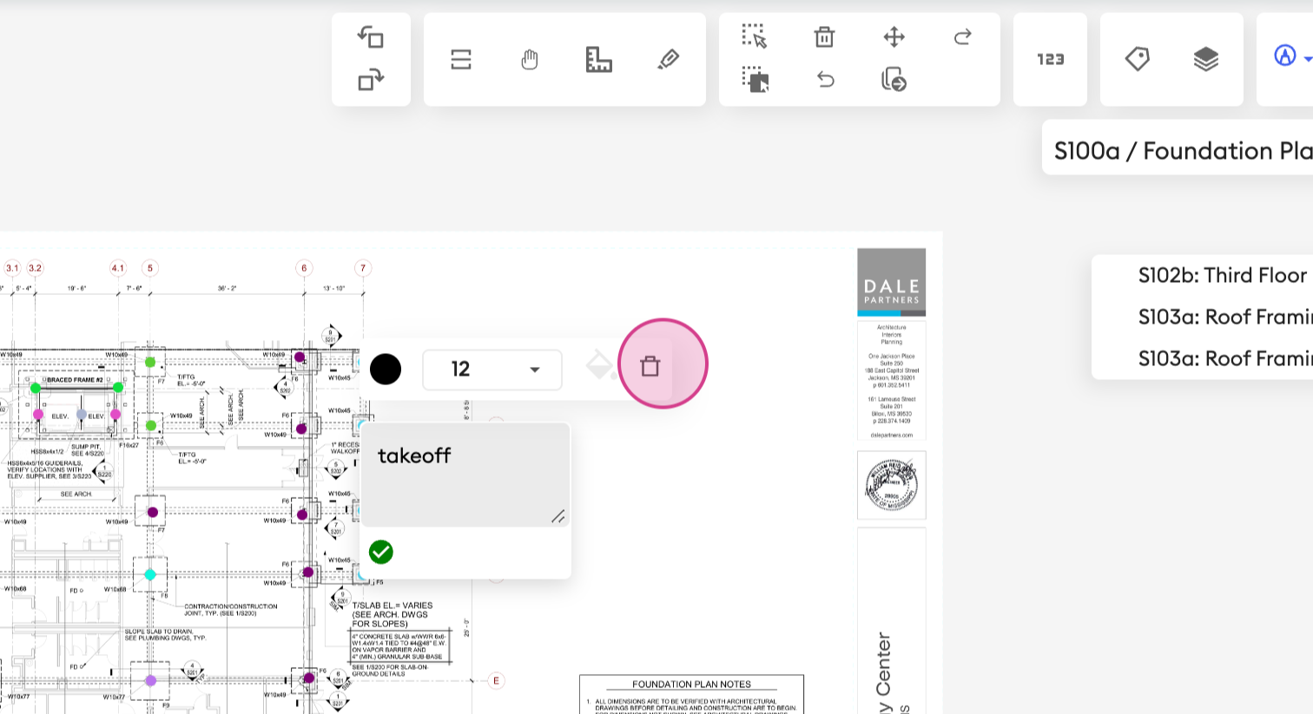
Task: Select S102b: Third Floor sheet
Action: [1222, 275]
